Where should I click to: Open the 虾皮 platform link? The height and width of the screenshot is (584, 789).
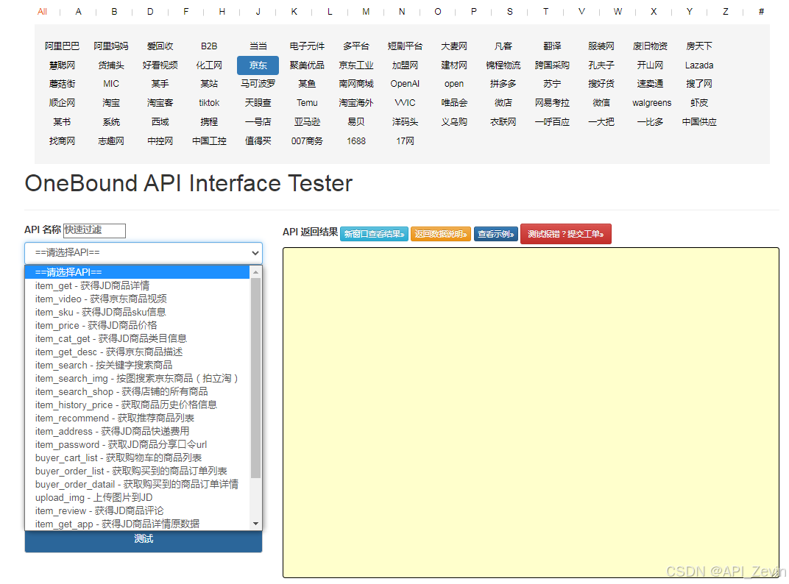(x=699, y=103)
